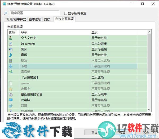This screenshot has height=139, width=159.
Task: Change display setting of games row
Action: tap(101, 83)
